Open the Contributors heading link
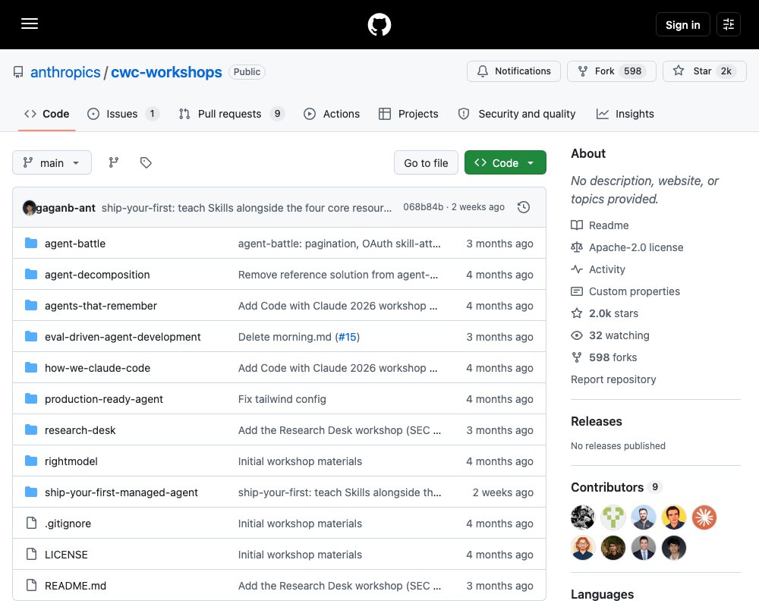This screenshot has width=759, height=607. pos(616,487)
